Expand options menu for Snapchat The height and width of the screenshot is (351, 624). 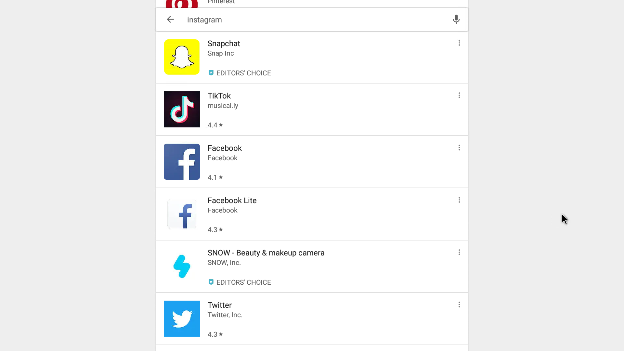point(459,43)
